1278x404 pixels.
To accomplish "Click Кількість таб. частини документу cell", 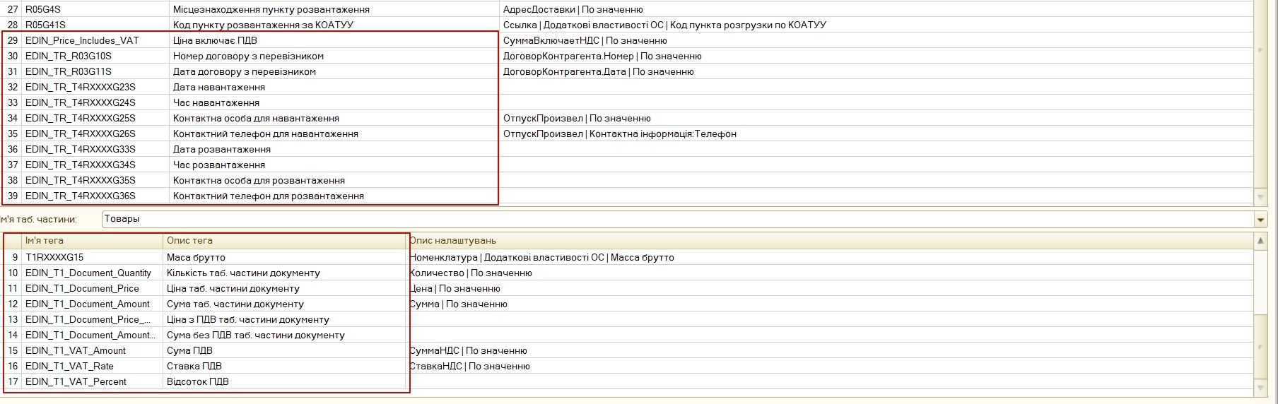I will coord(285,273).
